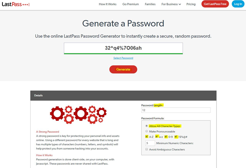The height and width of the screenshot is (168, 246).
Task: Uncheck the A-Z uppercase checkbox
Action: (x=147, y=136)
